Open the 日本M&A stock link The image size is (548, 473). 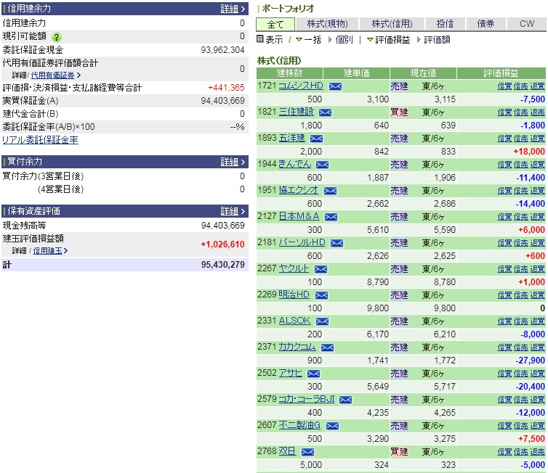pyautogui.click(x=299, y=216)
